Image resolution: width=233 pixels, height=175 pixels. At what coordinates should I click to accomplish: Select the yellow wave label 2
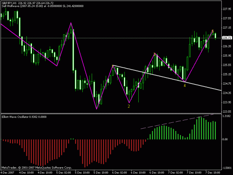click(129, 106)
